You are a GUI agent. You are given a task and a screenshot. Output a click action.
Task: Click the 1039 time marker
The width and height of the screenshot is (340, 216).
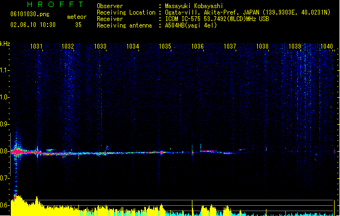point(295,46)
